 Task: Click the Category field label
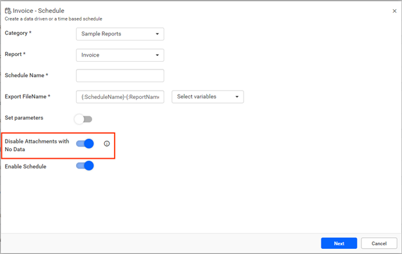18,33
